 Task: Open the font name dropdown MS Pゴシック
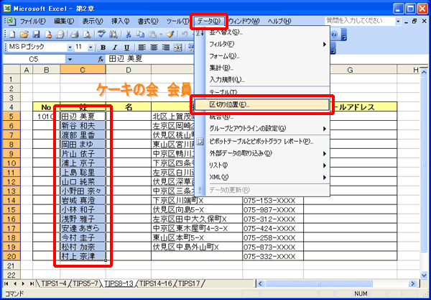point(70,47)
